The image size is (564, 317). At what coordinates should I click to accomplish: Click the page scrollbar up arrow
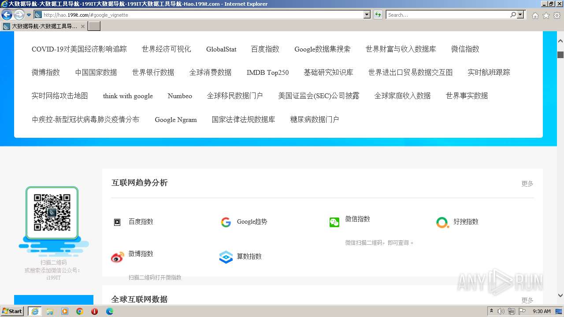tap(560, 41)
